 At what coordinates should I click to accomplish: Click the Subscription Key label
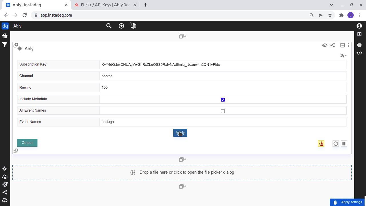33,64
